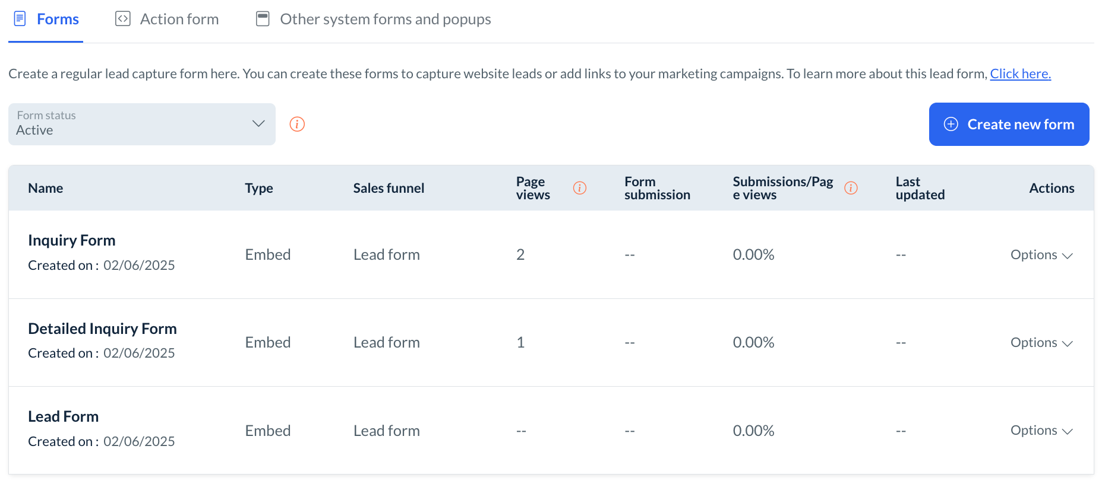
Task: Switch to the Action form tab
Action: click(x=179, y=19)
